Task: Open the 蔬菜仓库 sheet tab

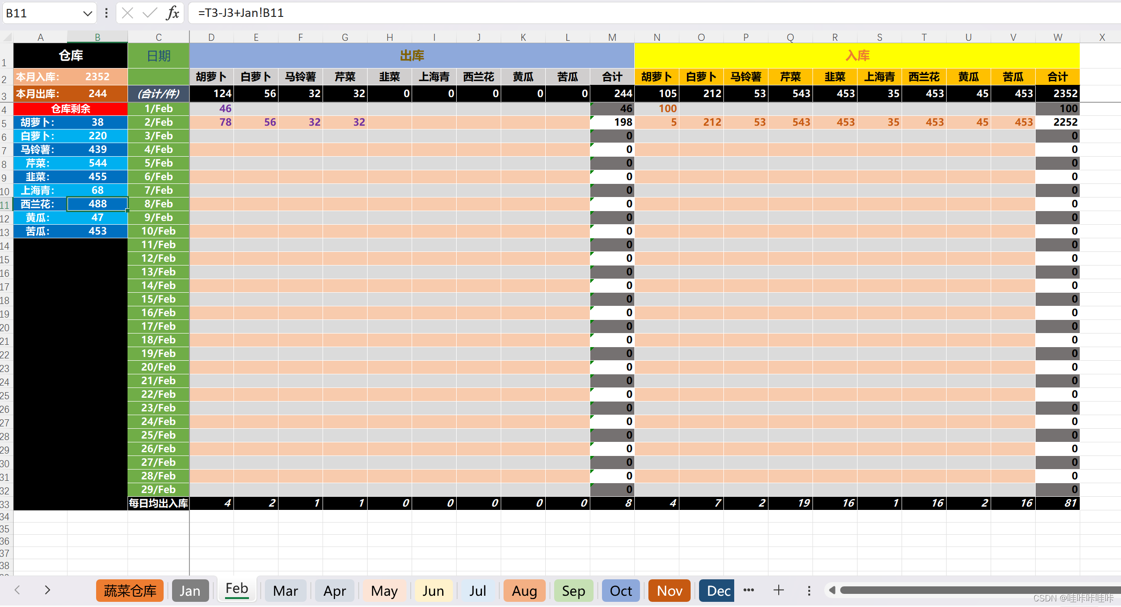Action: click(x=130, y=591)
